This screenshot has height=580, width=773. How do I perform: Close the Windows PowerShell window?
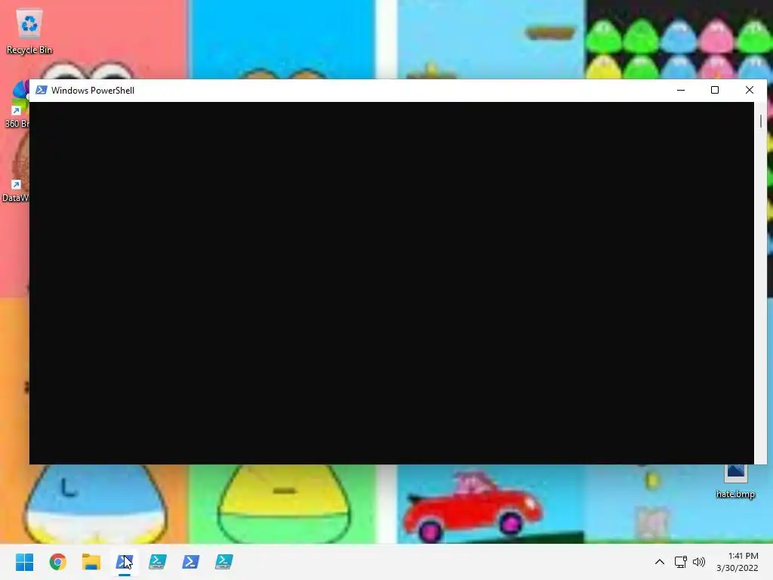(750, 91)
